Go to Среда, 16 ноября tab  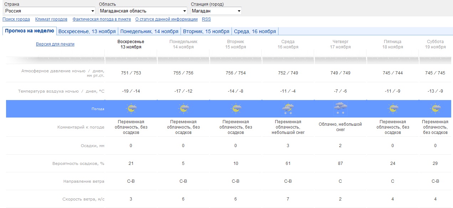(x=255, y=31)
